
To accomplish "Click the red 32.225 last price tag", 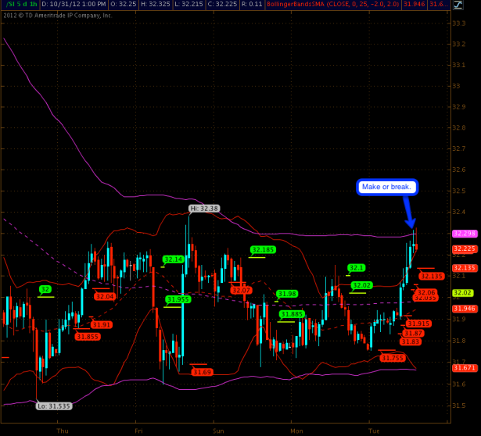I will coord(464,249).
